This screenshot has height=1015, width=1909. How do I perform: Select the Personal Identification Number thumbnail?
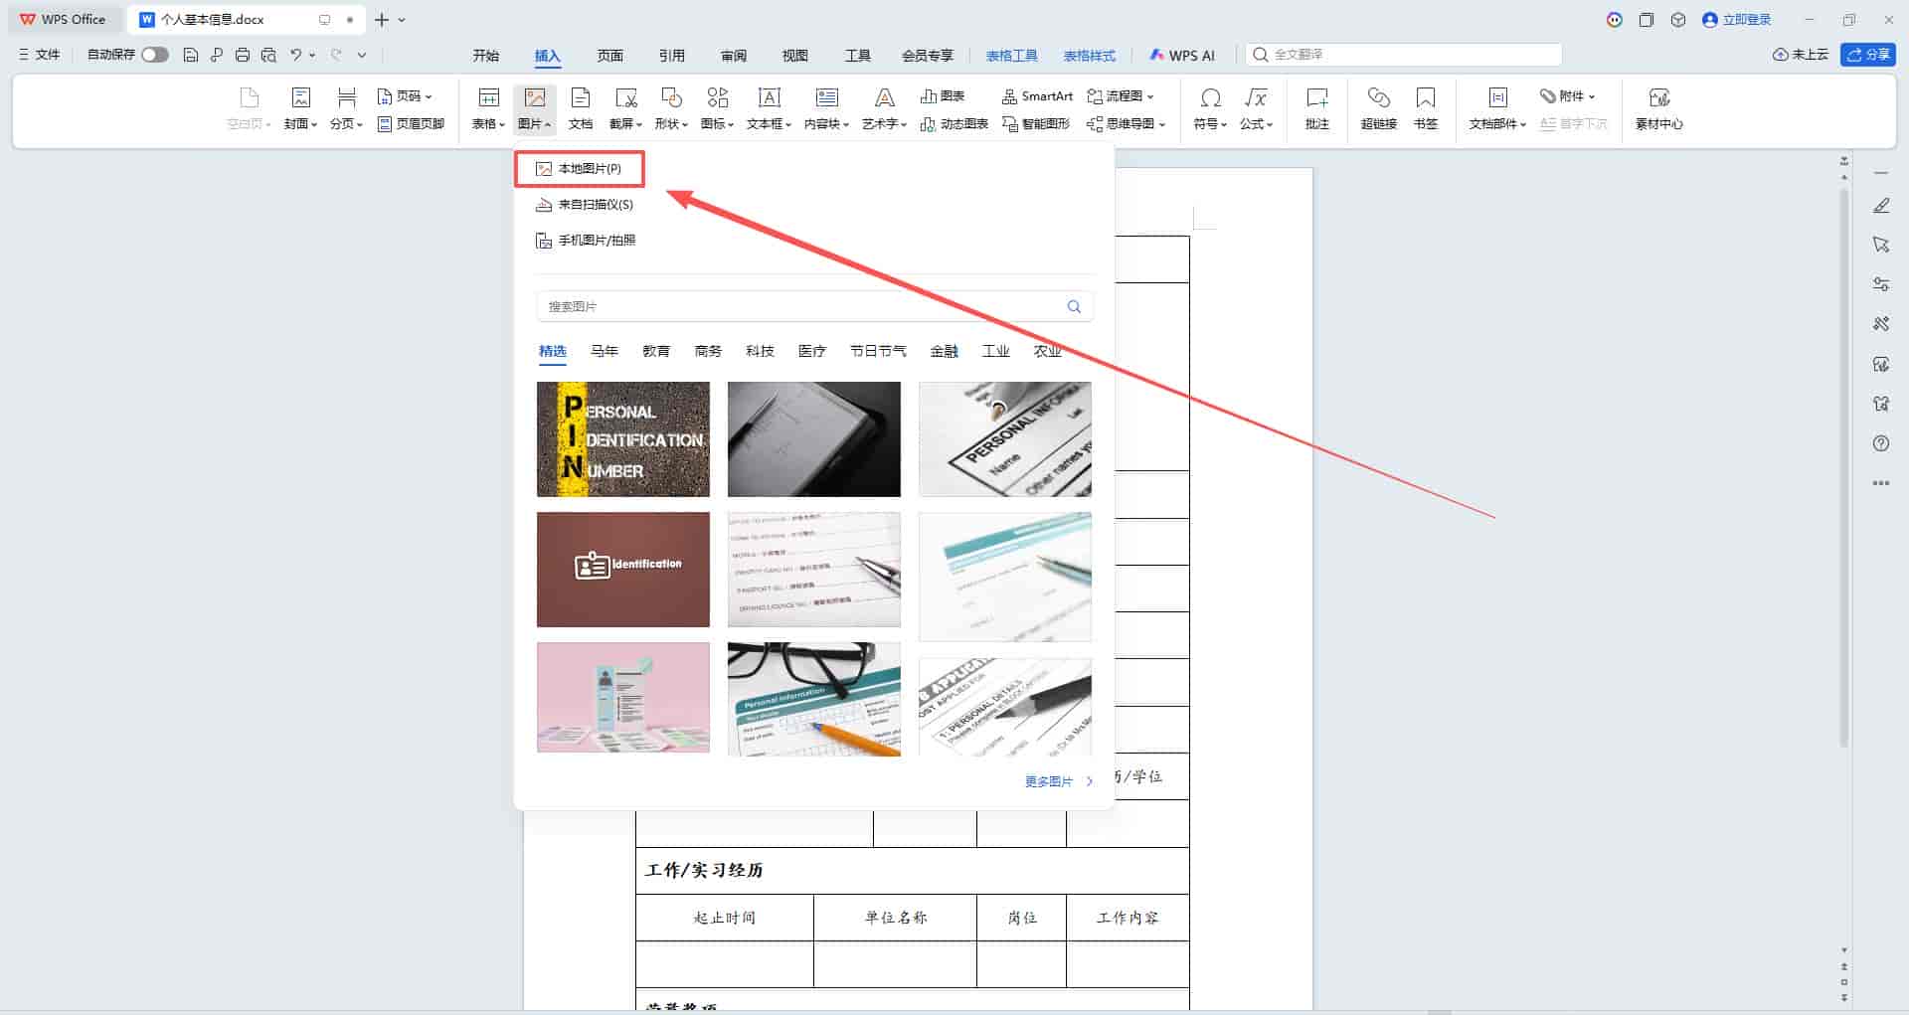click(x=623, y=439)
